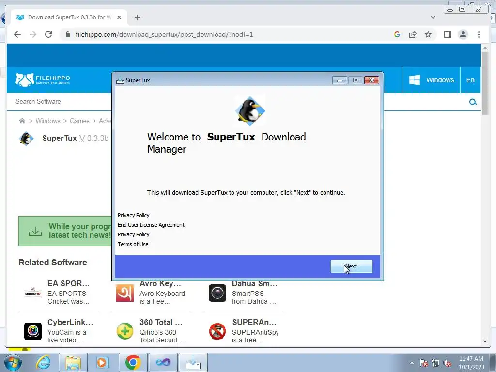Click the SuperTux penguin logo in the dialog
This screenshot has height=372, width=496.
(x=250, y=111)
